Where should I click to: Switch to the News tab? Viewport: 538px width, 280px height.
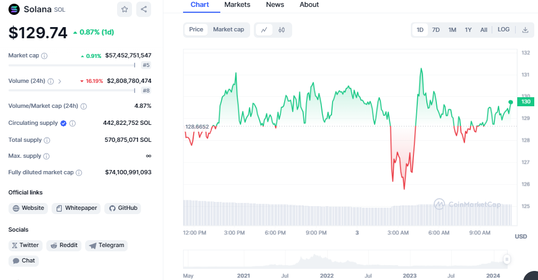[x=275, y=5]
